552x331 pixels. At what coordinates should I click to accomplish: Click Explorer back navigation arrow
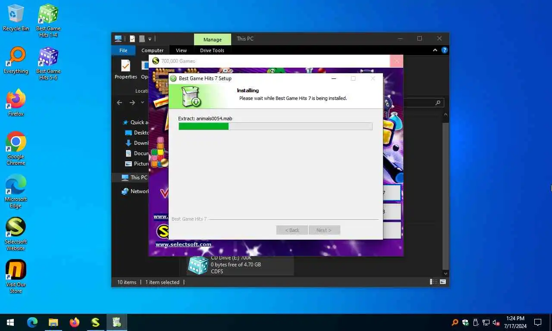[x=119, y=103]
